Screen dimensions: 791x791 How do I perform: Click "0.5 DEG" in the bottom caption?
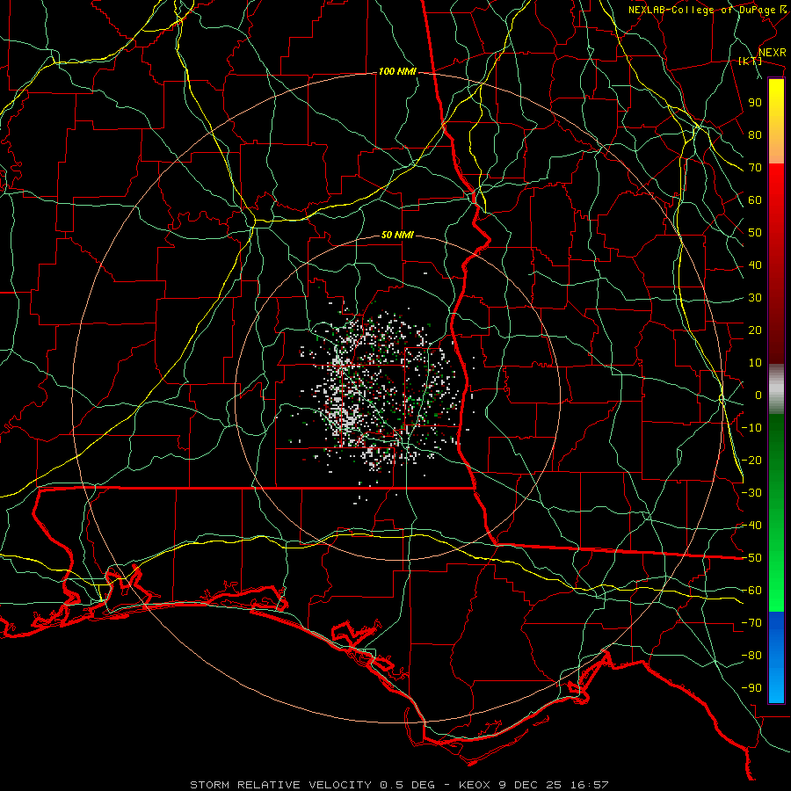coord(409,785)
